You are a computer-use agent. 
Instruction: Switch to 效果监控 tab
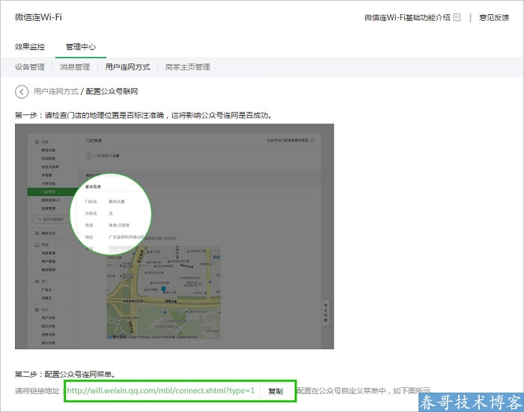point(30,47)
